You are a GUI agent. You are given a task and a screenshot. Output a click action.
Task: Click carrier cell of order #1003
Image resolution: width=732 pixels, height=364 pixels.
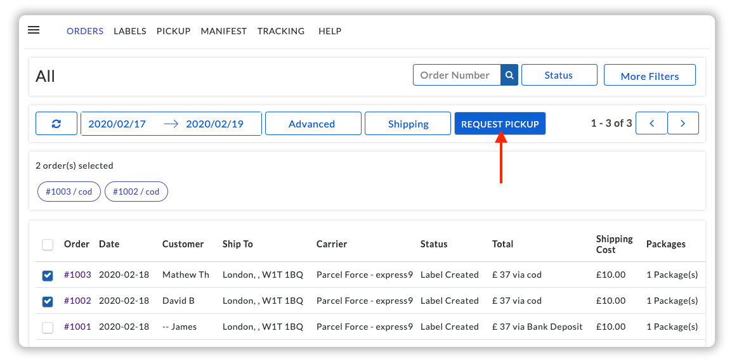[x=365, y=275]
